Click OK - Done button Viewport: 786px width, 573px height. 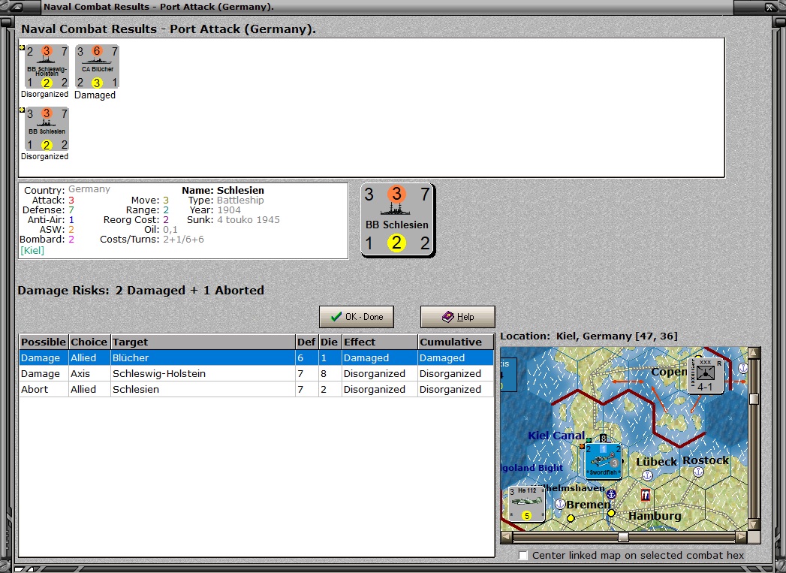(x=357, y=317)
